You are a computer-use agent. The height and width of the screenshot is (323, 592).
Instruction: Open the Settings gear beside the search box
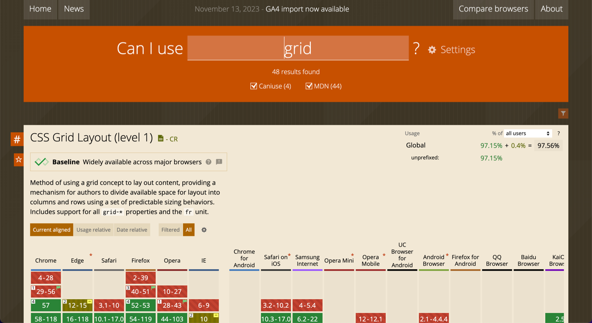[x=432, y=49]
